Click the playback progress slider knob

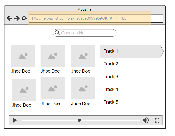pos(79,120)
